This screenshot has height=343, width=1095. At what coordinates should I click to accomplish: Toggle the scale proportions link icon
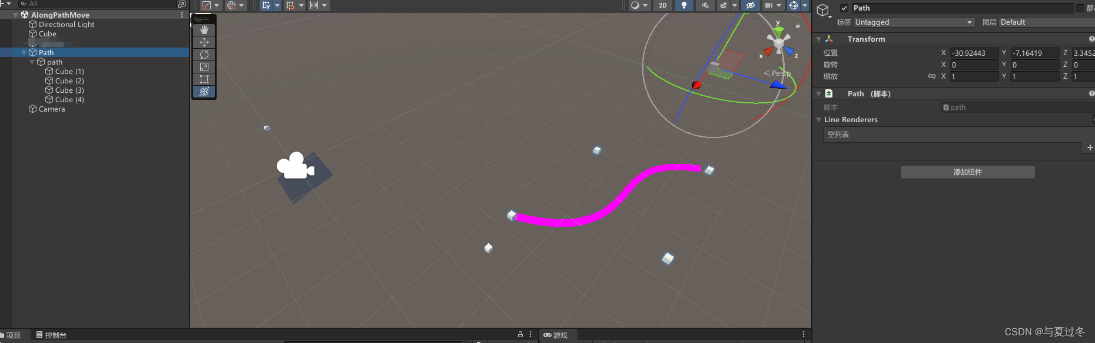[932, 76]
